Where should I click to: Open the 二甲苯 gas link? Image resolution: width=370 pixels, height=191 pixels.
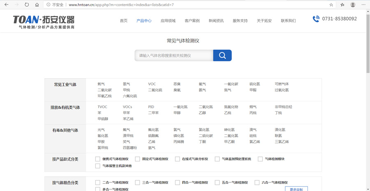153,113
